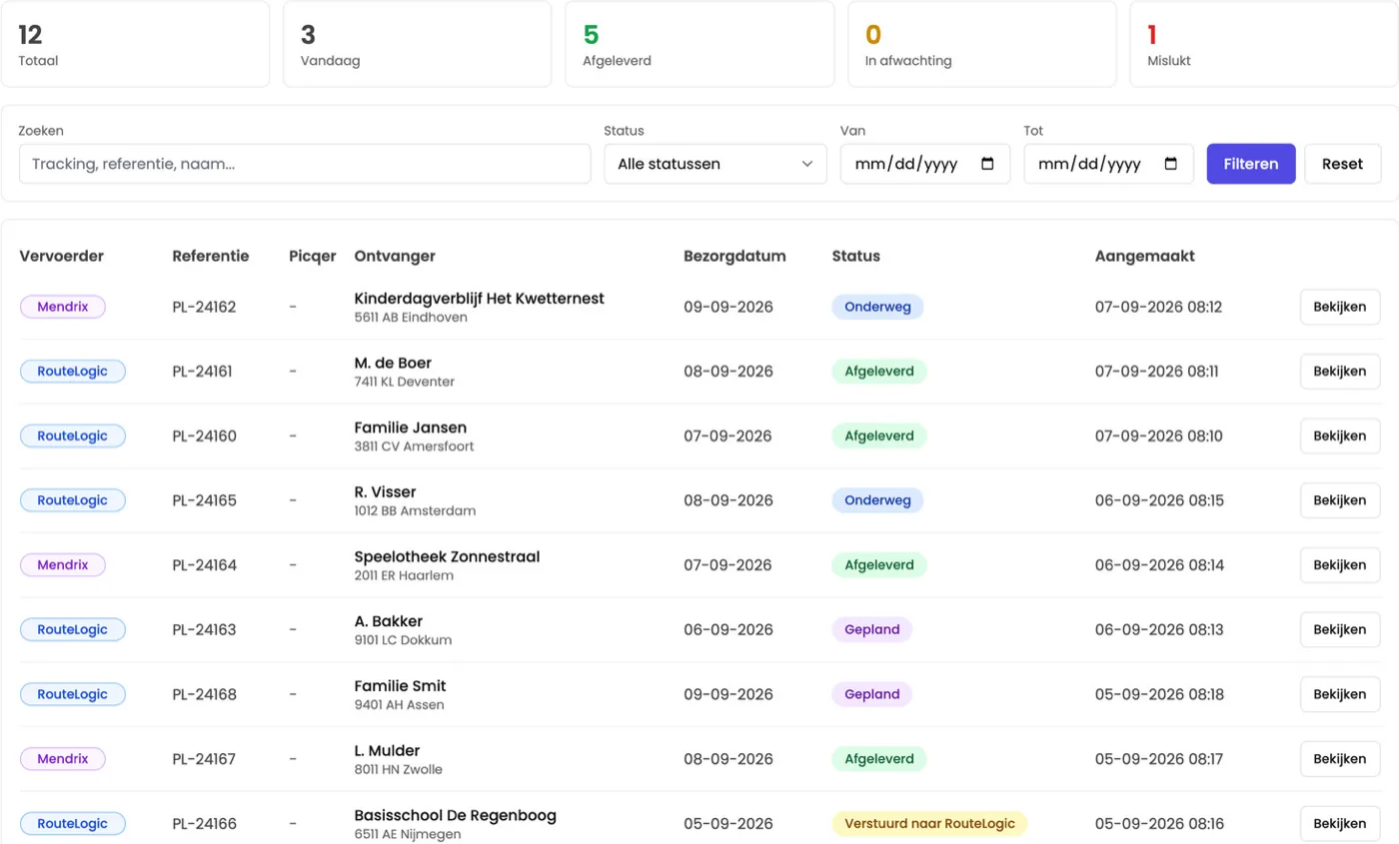Click the Gepland status of A. Bakker
The width and height of the screenshot is (1399, 844).
872,629
